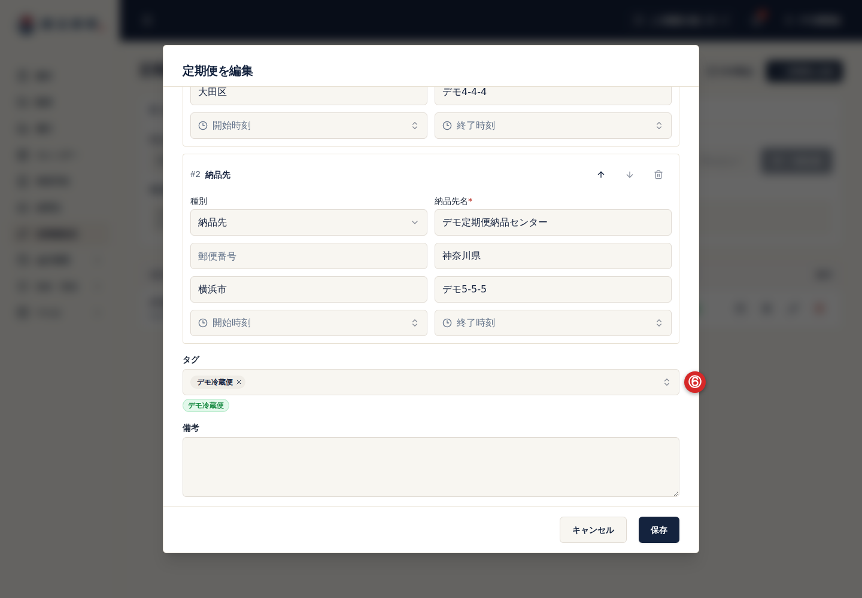Open the 種別 dropdown showing 納品先

tap(309, 222)
